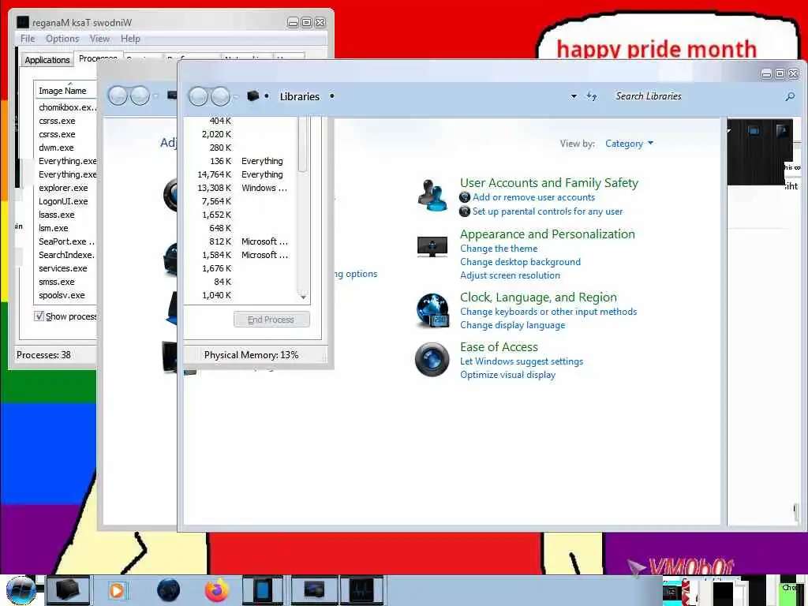This screenshot has width=808, height=606.
Task: Open the media player taskbar icon
Action: coord(117,590)
